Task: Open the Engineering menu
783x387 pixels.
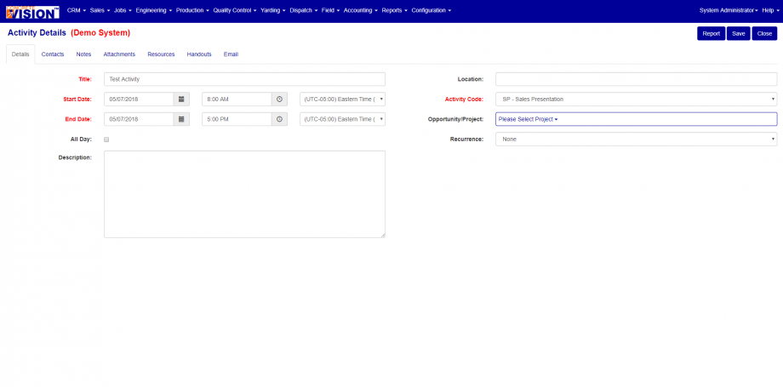Action: (154, 10)
